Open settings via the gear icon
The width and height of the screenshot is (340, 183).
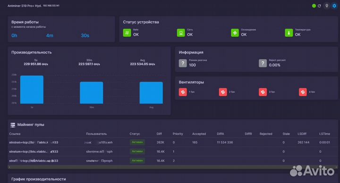(334, 6)
